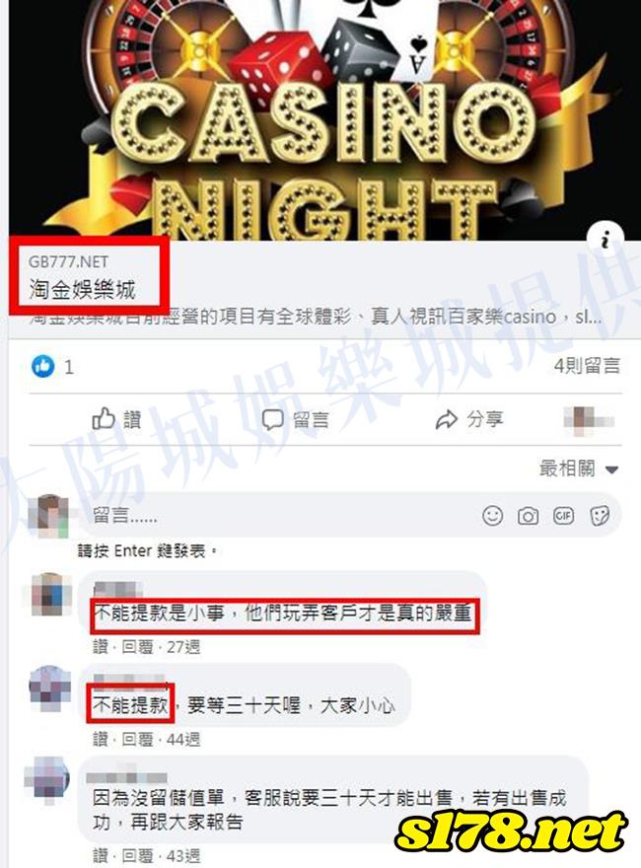Open the profile switcher next to 分享

(589, 420)
